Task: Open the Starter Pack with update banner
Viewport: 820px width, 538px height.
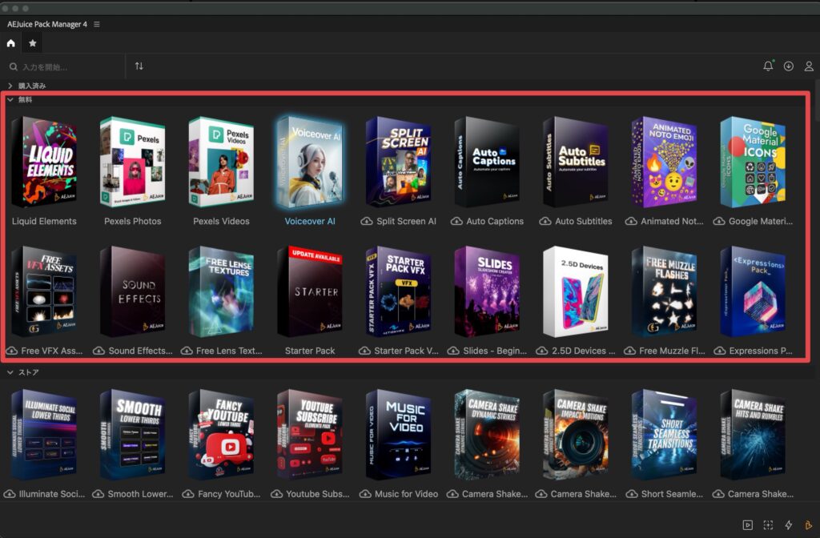Action: point(310,291)
